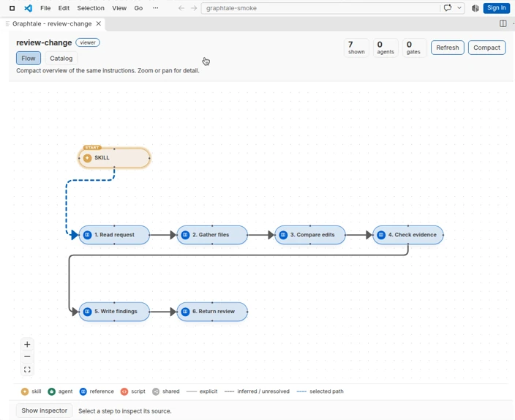Click the 7 shown counter
The width and height of the screenshot is (515, 420).
point(356,48)
